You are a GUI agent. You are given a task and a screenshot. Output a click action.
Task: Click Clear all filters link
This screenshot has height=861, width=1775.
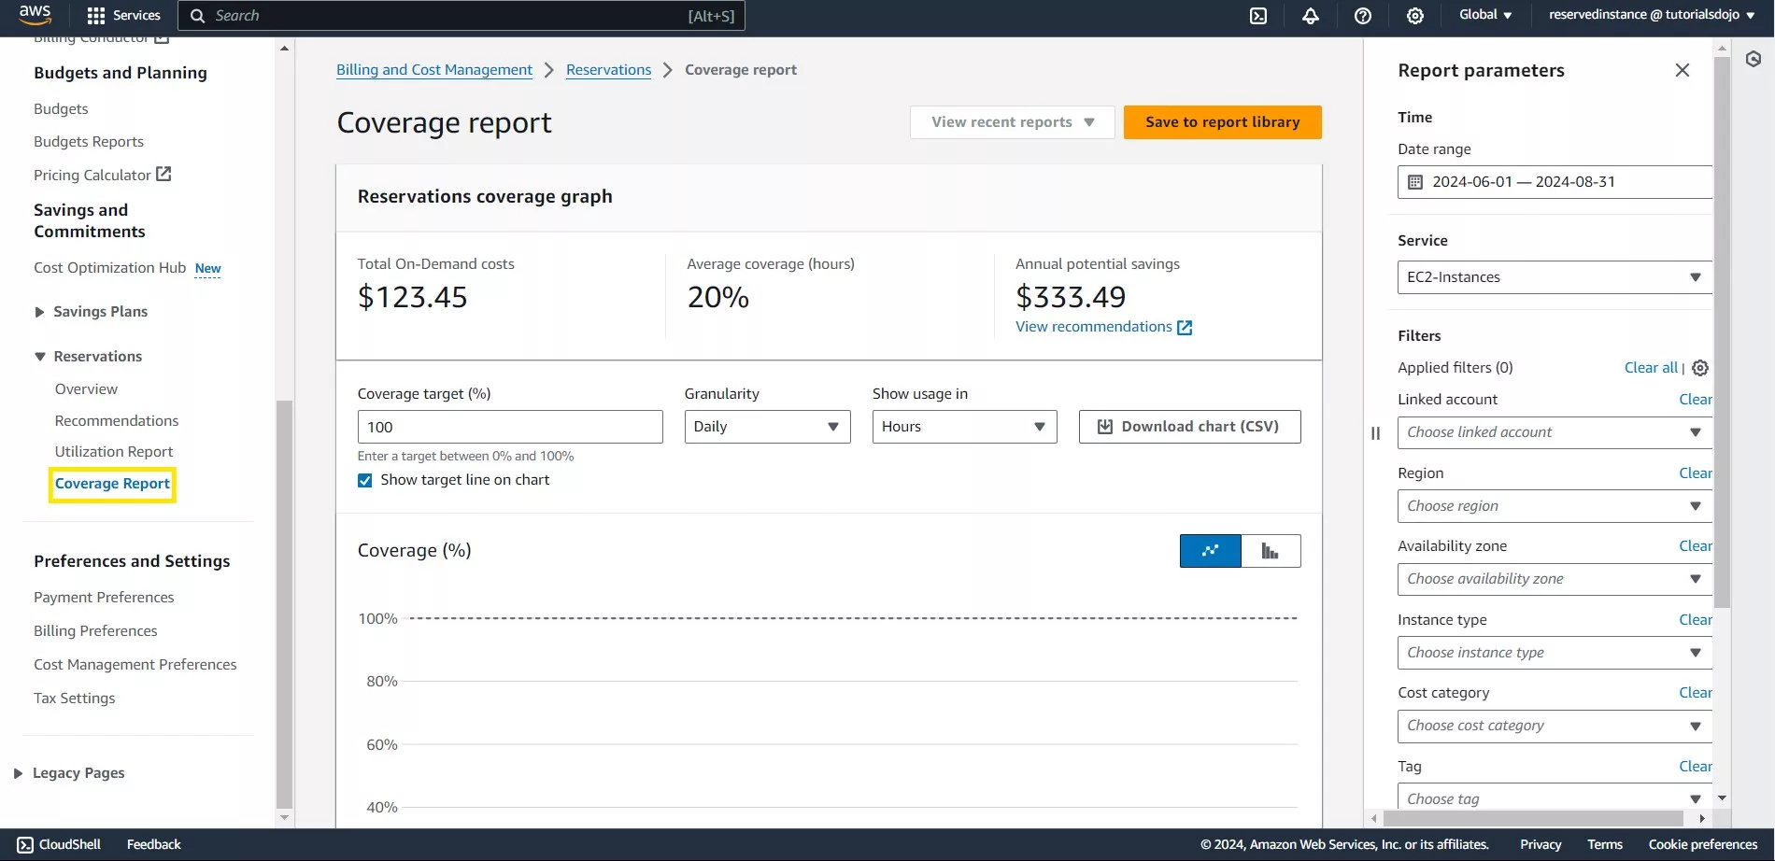1651,368
